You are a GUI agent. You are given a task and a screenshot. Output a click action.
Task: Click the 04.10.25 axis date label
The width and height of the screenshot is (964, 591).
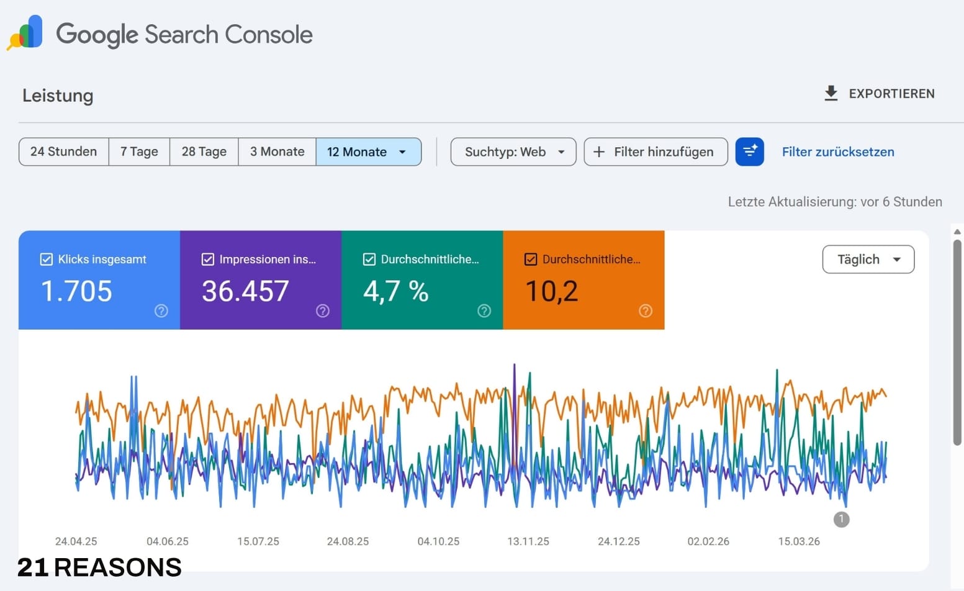click(438, 541)
